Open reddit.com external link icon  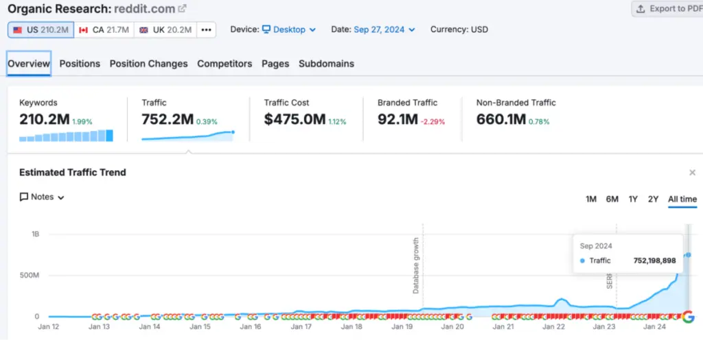click(x=182, y=9)
